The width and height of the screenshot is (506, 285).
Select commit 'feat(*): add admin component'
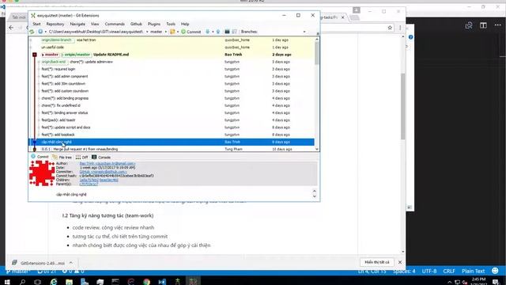pyautogui.click(x=172, y=77)
